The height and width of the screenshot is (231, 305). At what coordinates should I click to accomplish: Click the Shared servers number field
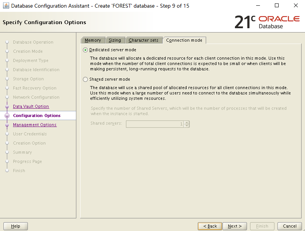pos(155,124)
